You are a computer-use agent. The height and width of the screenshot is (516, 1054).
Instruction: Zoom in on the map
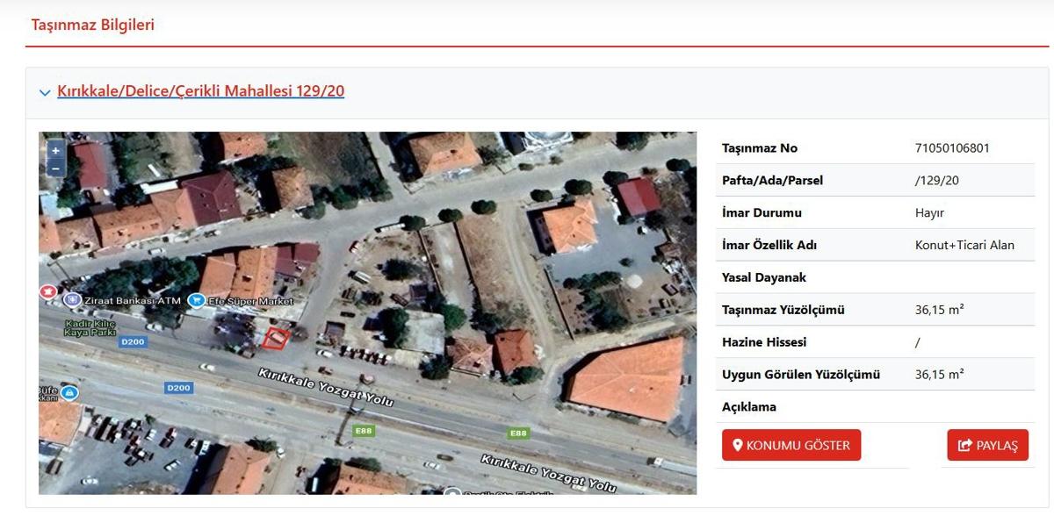(x=55, y=151)
